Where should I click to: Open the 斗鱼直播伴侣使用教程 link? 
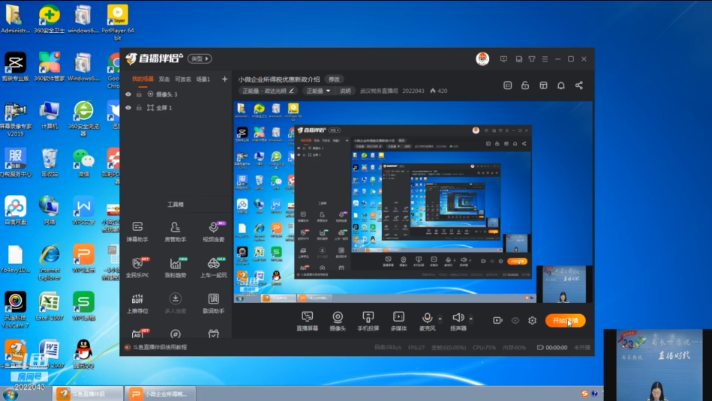(x=159, y=347)
